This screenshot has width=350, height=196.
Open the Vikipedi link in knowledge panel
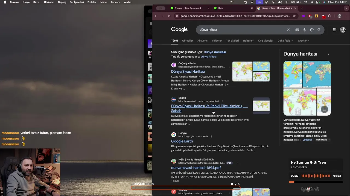click(x=307, y=140)
